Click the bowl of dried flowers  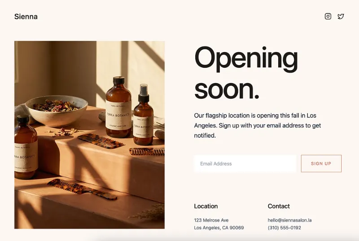[x=57, y=111]
